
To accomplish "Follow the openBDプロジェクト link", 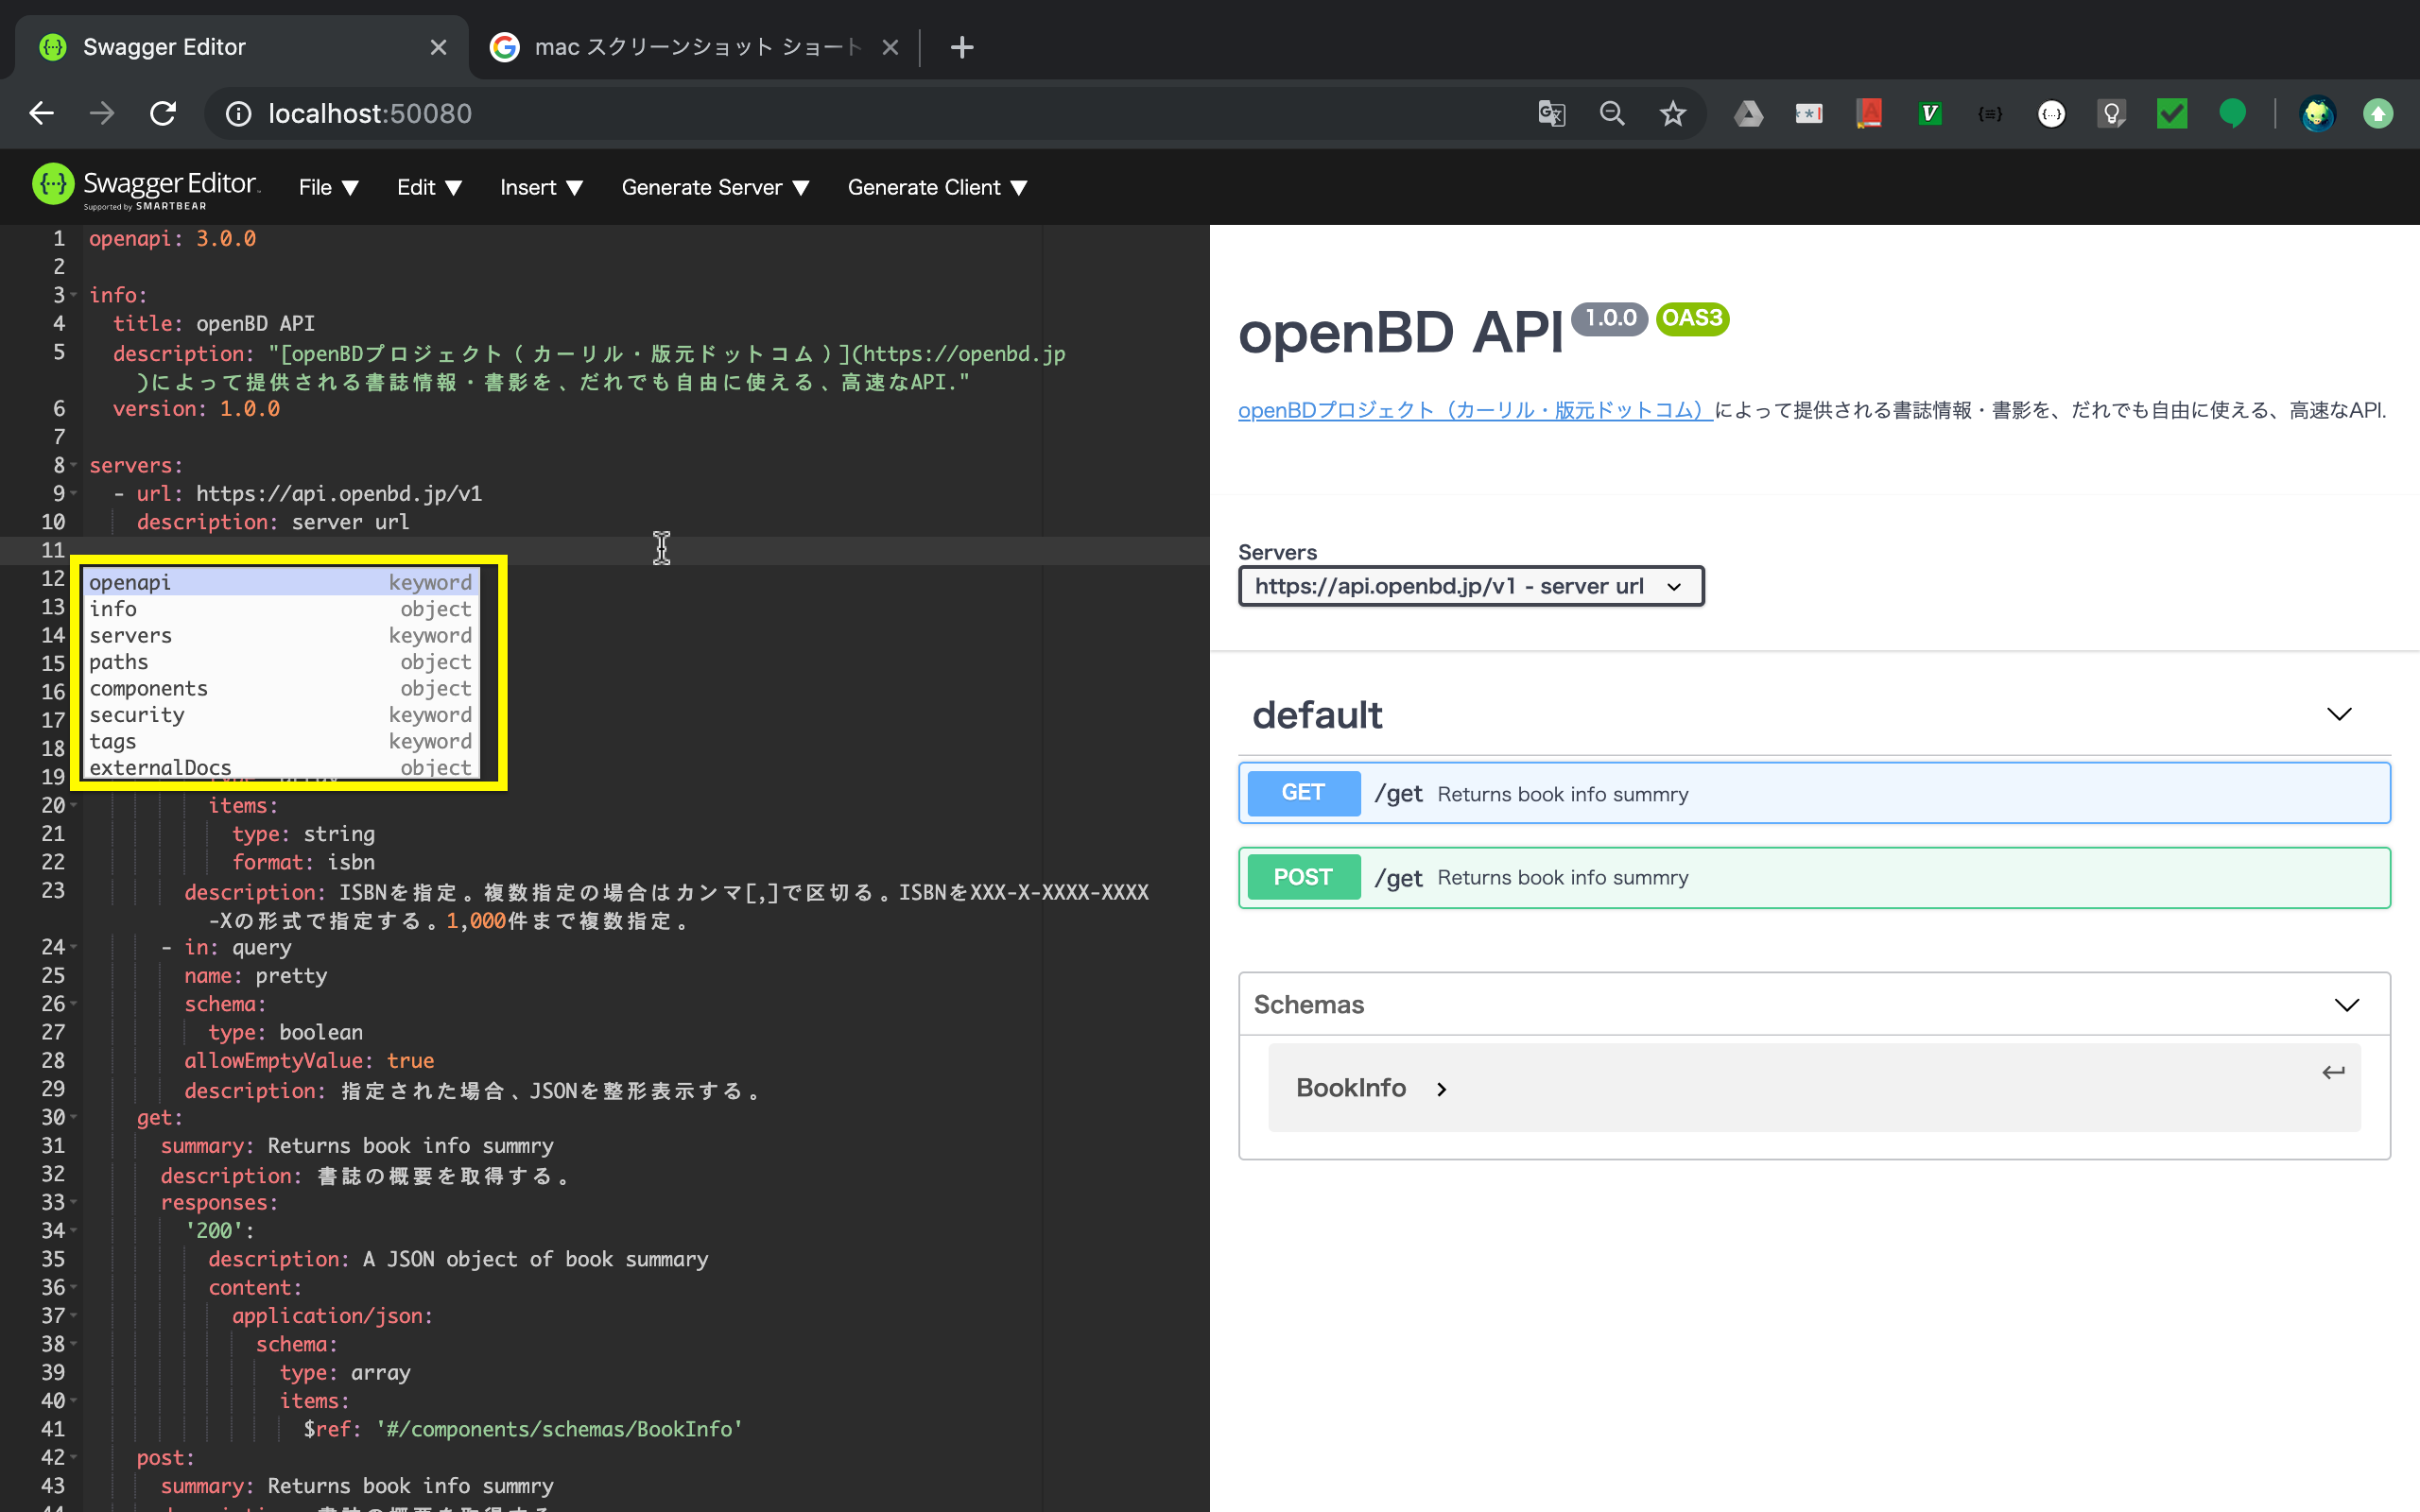I will click(1472, 410).
